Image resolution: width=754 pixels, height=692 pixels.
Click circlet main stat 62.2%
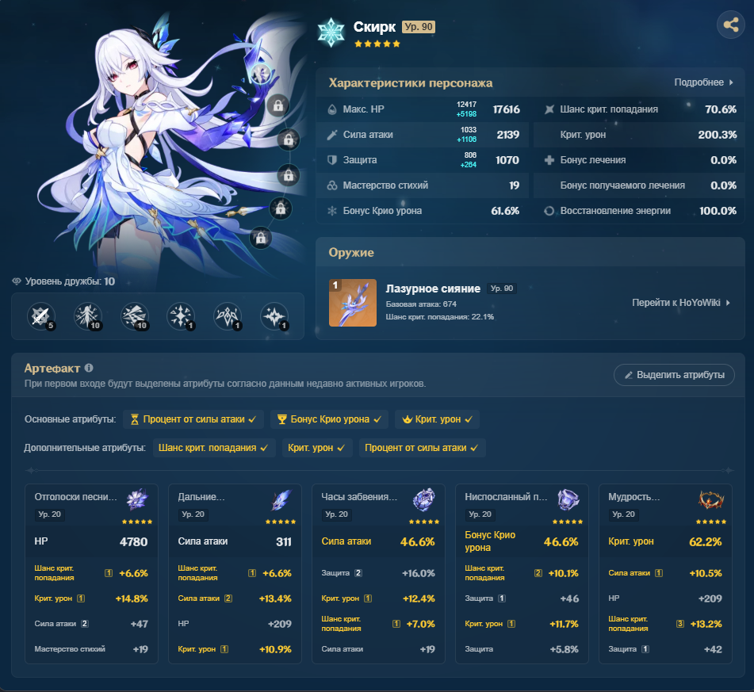[x=705, y=542]
